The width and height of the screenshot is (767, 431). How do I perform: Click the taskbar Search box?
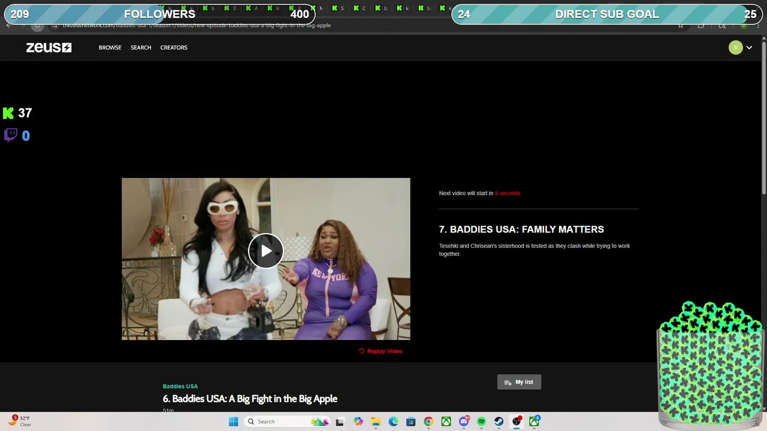coord(288,421)
